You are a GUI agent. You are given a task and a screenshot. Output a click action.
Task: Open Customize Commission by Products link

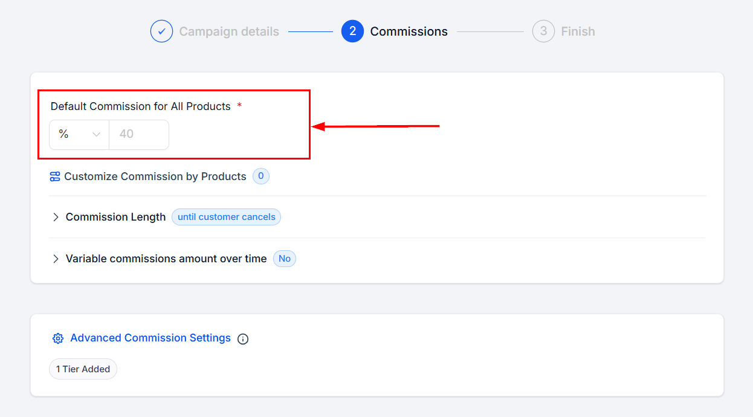pos(155,176)
